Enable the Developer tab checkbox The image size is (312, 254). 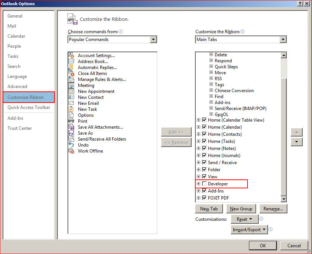(x=204, y=184)
